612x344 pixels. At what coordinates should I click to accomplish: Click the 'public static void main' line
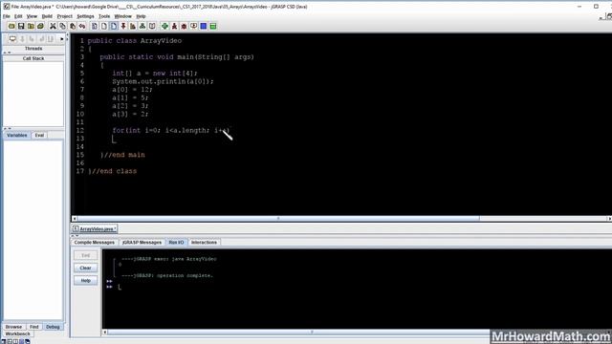(x=177, y=57)
